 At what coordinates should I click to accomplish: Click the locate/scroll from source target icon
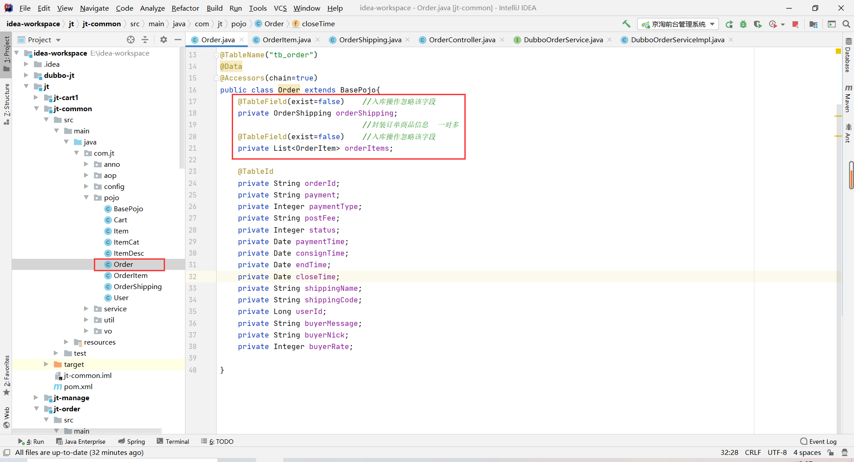pos(131,40)
